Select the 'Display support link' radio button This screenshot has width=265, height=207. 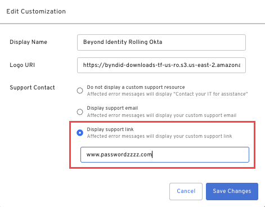tap(80, 133)
